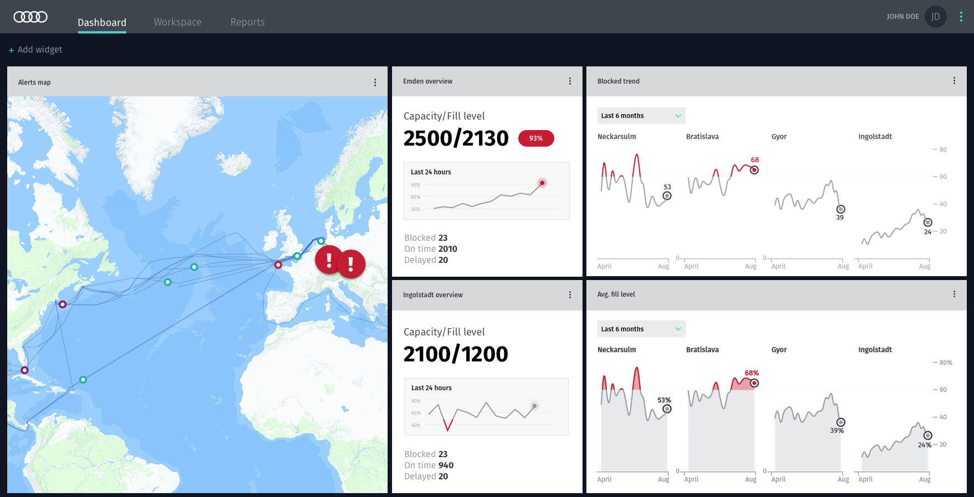Click the right red alert marker on the map
The height and width of the screenshot is (497, 974).
coord(351,264)
